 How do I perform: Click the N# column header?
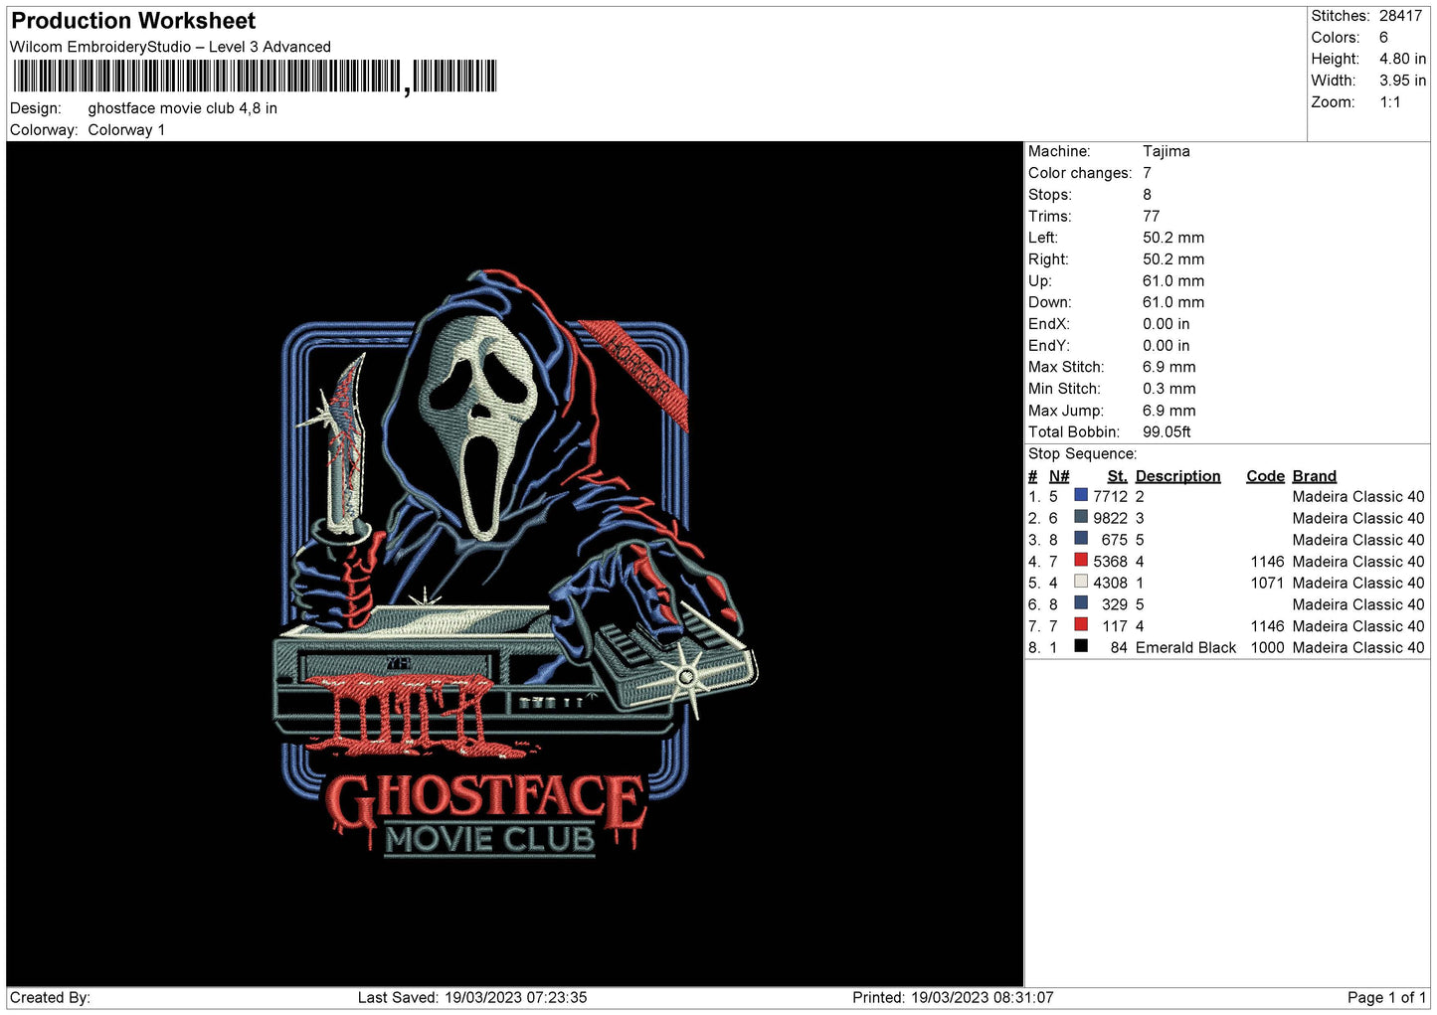1058,476
